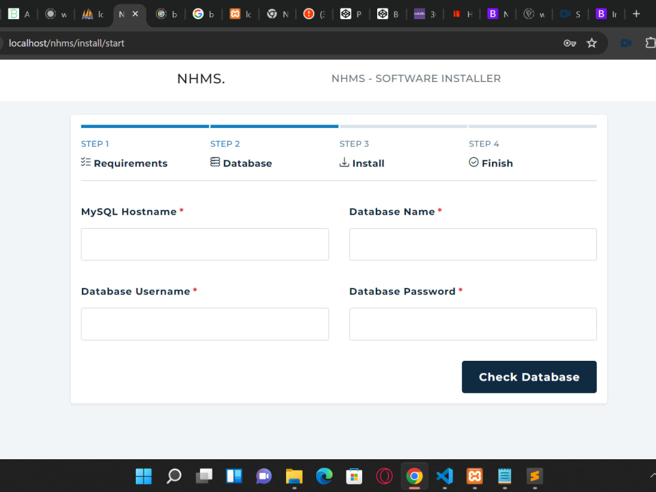The image size is (656, 492).
Task: Close the active NHMS browser tab
Action: (135, 14)
